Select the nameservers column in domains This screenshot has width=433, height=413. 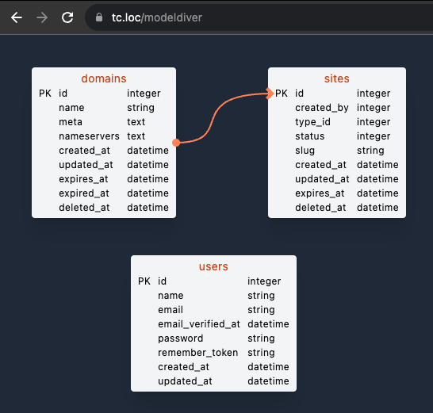coord(89,136)
